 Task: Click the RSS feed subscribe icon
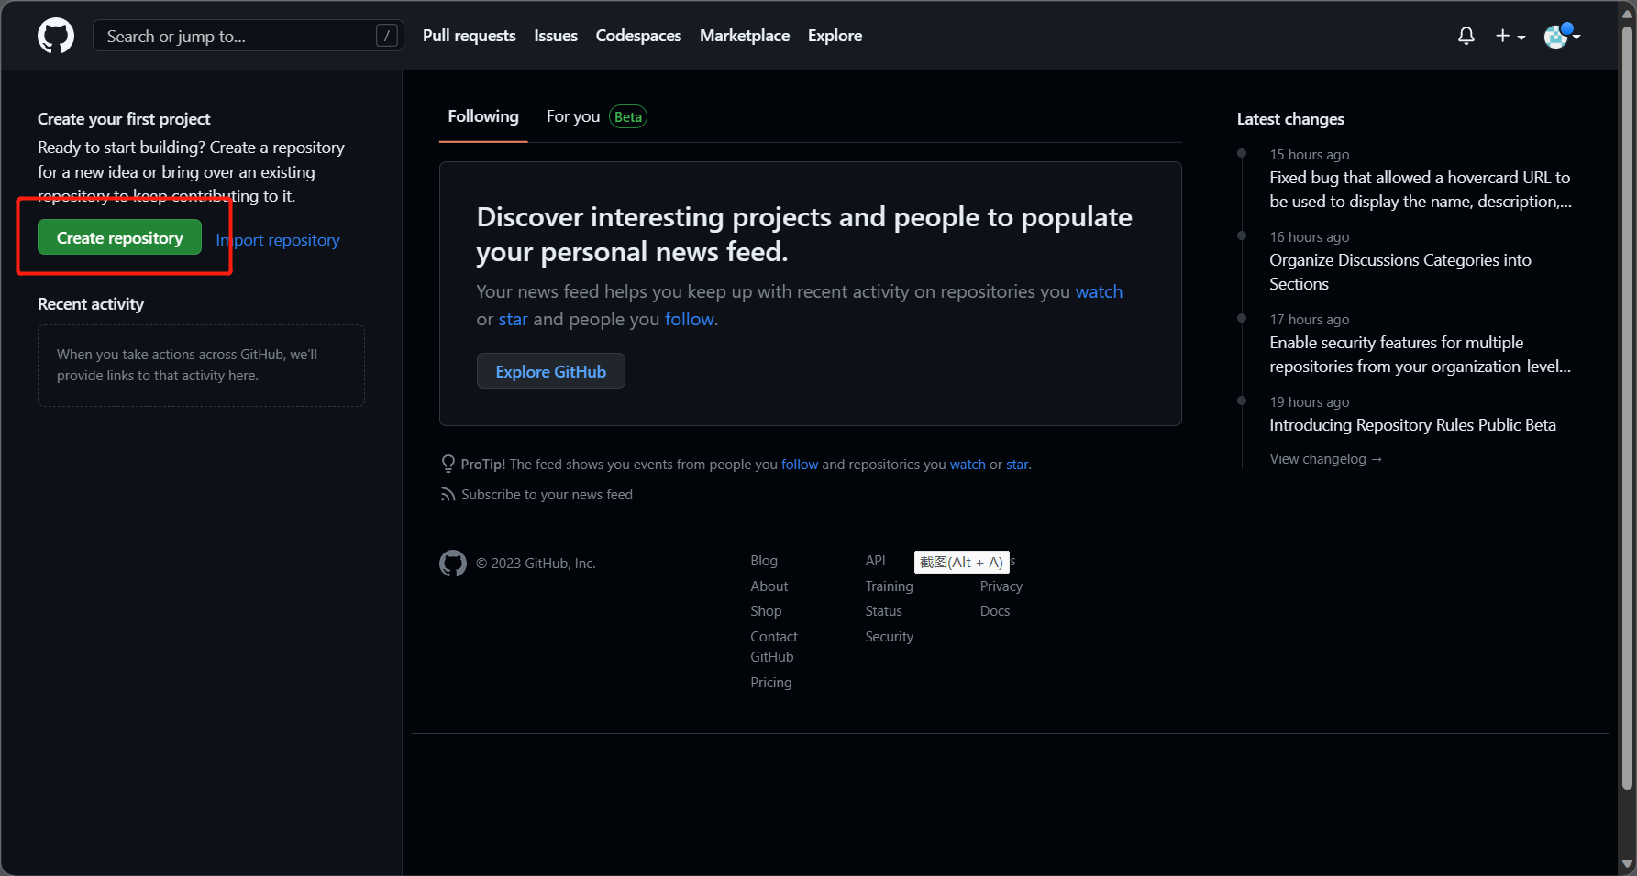coord(448,495)
